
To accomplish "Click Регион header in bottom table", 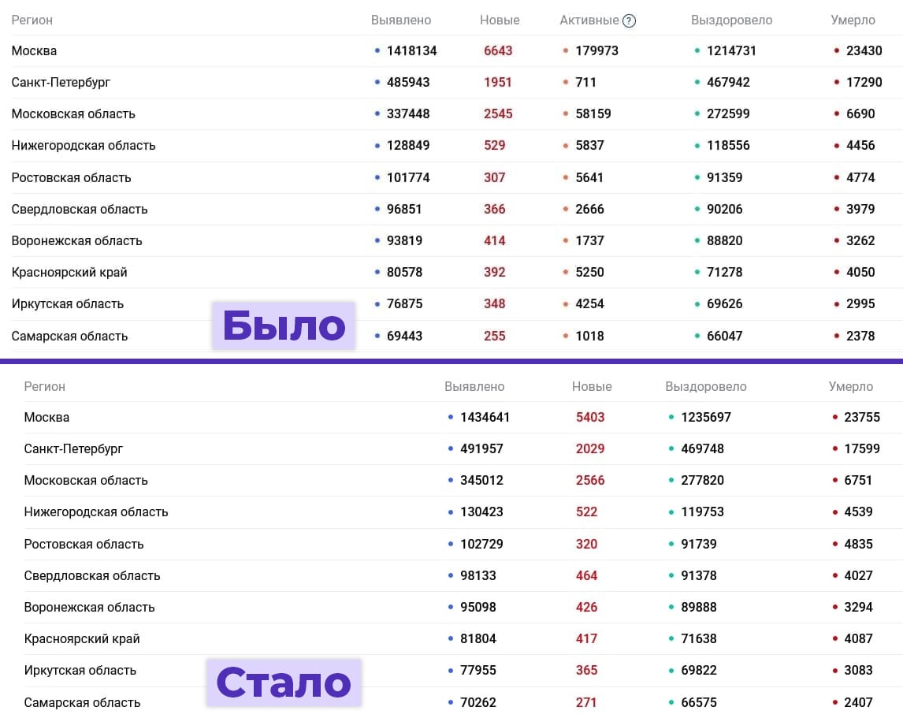I will tap(44, 387).
